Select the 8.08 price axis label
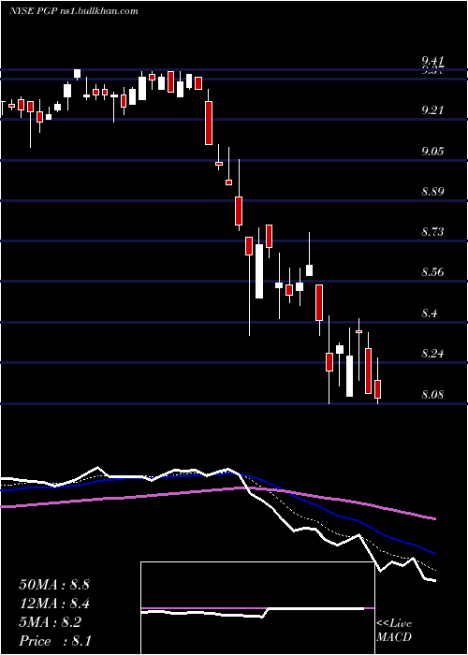 click(x=432, y=395)
